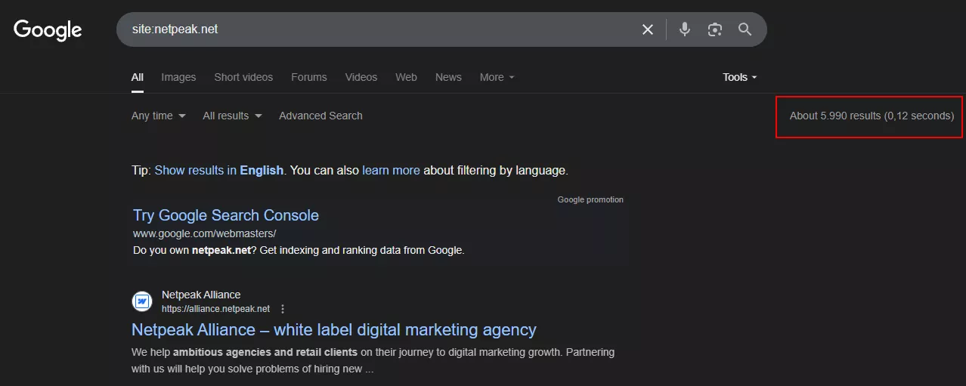Start voice search with the microphone icon
The image size is (966, 386).
click(685, 29)
